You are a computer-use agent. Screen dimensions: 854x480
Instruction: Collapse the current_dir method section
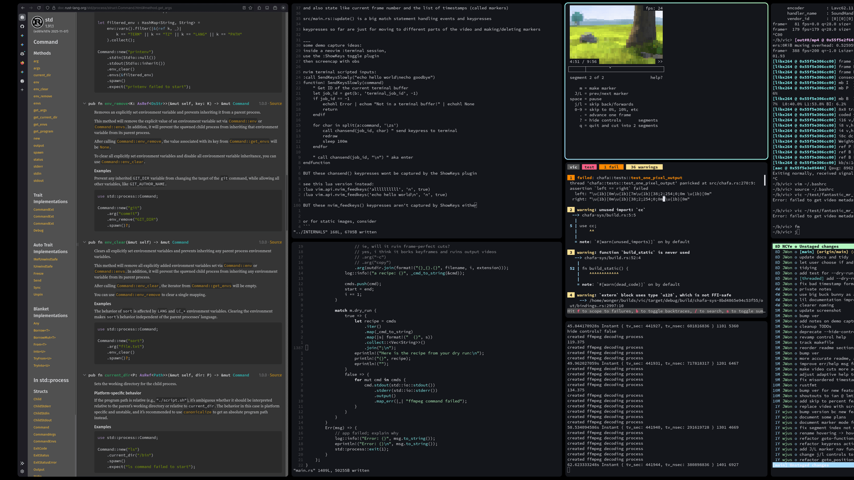[x=84, y=375]
